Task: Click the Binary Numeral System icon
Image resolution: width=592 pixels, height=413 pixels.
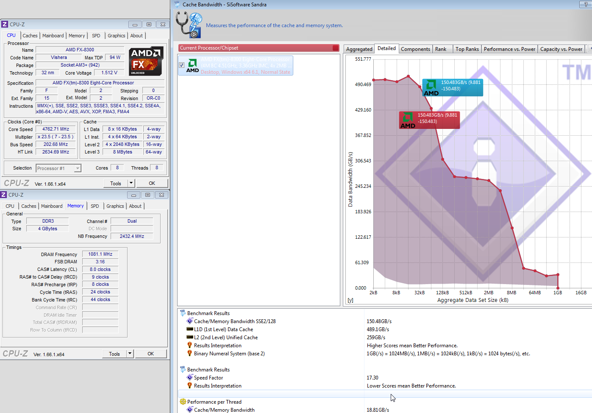Action: point(190,354)
